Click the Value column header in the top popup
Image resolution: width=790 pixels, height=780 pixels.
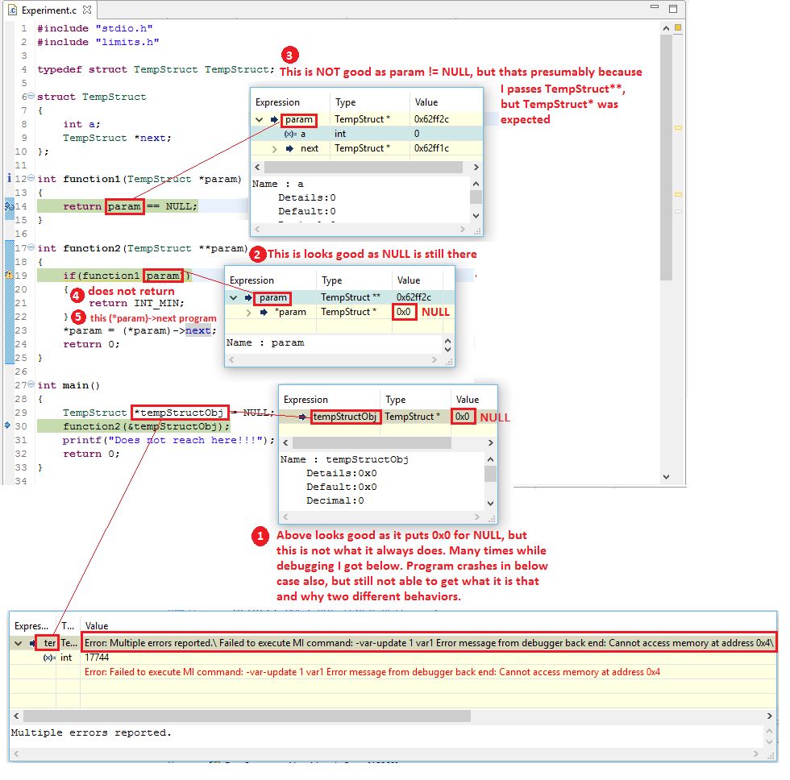(x=426, y=102)
